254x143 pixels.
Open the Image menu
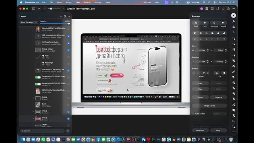[69, 2]
